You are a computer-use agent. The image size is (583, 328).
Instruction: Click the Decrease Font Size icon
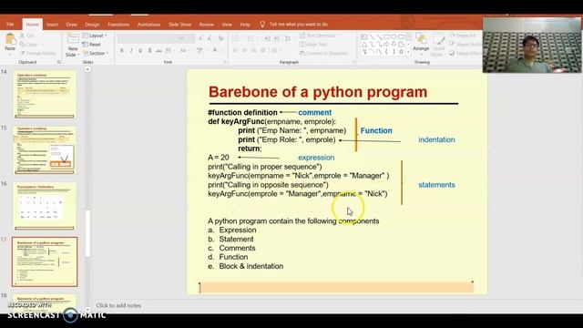(x=210, y=38)
